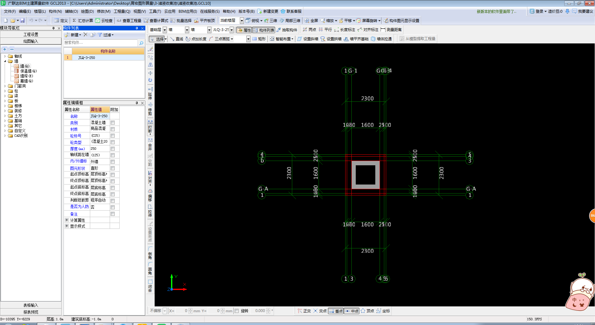Open 新建 dropdown in component list

(73, 35)
